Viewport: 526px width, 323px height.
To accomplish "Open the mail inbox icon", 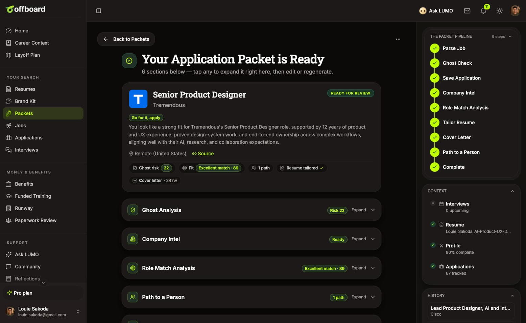I will pos(467,11).
